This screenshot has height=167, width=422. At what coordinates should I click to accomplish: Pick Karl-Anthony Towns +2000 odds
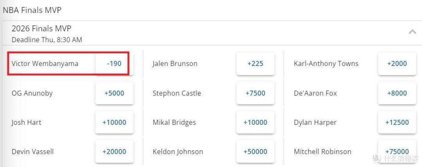[x=397, y=64]
